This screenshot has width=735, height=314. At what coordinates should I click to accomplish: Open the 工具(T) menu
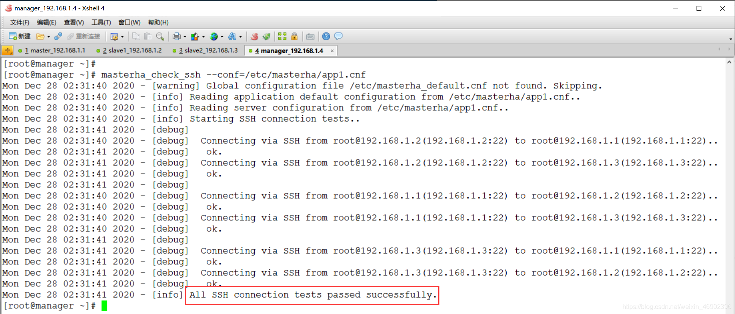pyautogui.click(x=101, y=22)
